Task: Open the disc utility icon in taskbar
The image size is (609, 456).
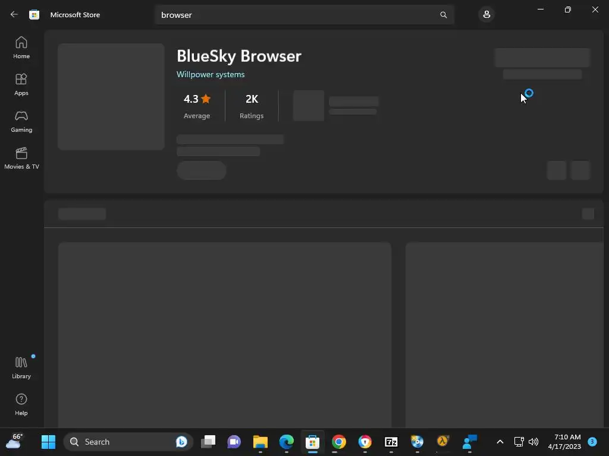Action: (417, 442)
